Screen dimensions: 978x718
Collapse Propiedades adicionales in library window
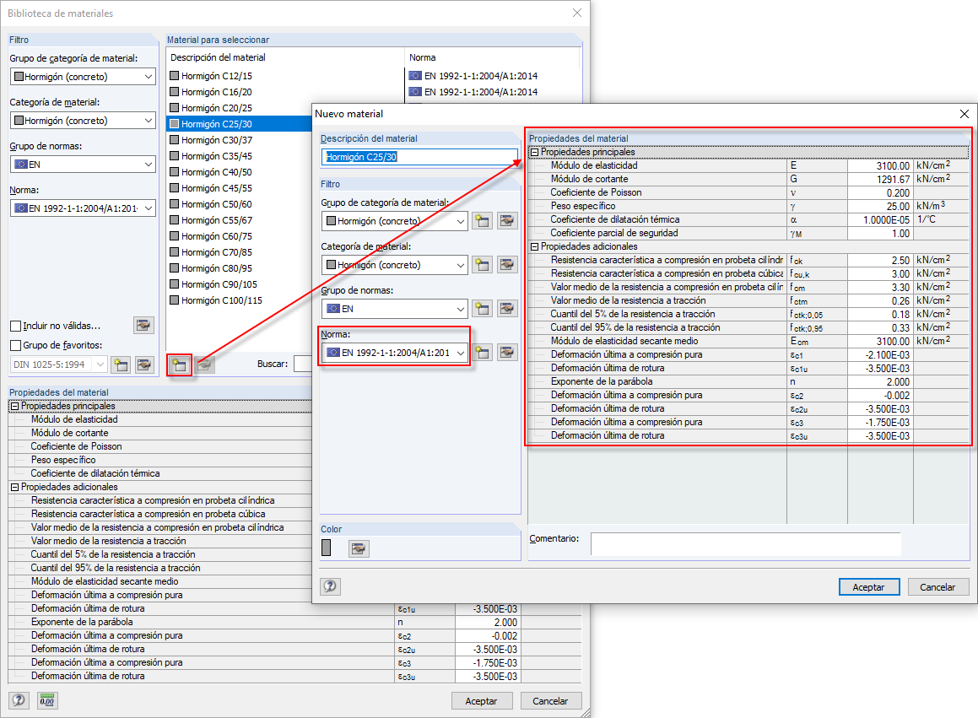coord(14,487)
